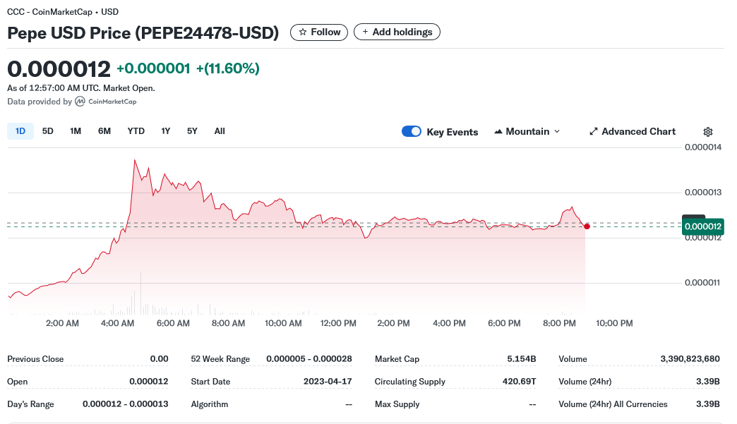The height and width of the screenshot is (424, 737).
Task: Click the Circulating Supply value 420.69T
Action: (519, 381)
